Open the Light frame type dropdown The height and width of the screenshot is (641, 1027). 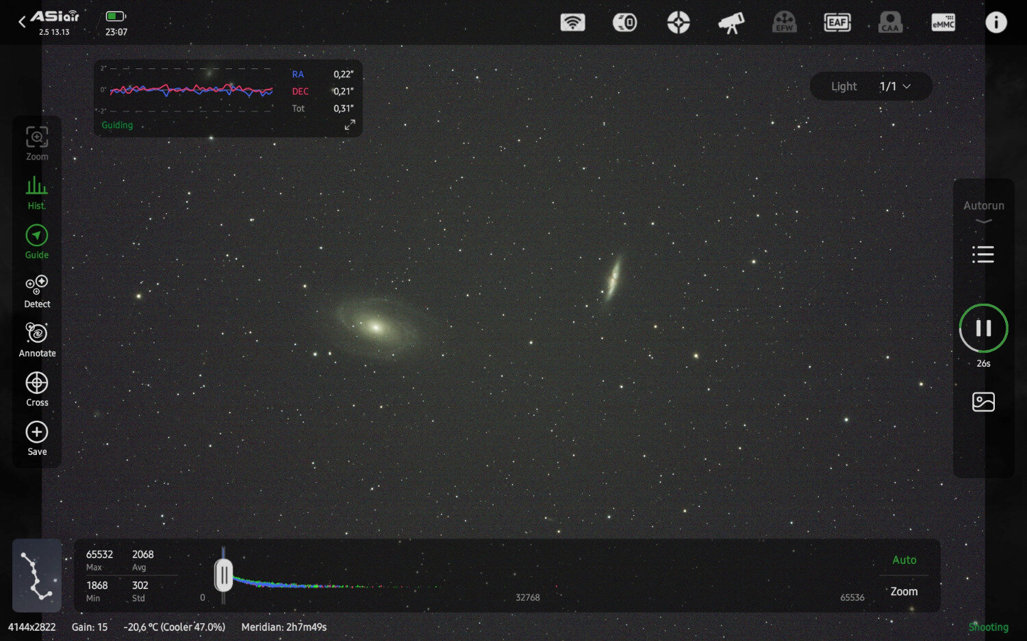click(871, 86)
